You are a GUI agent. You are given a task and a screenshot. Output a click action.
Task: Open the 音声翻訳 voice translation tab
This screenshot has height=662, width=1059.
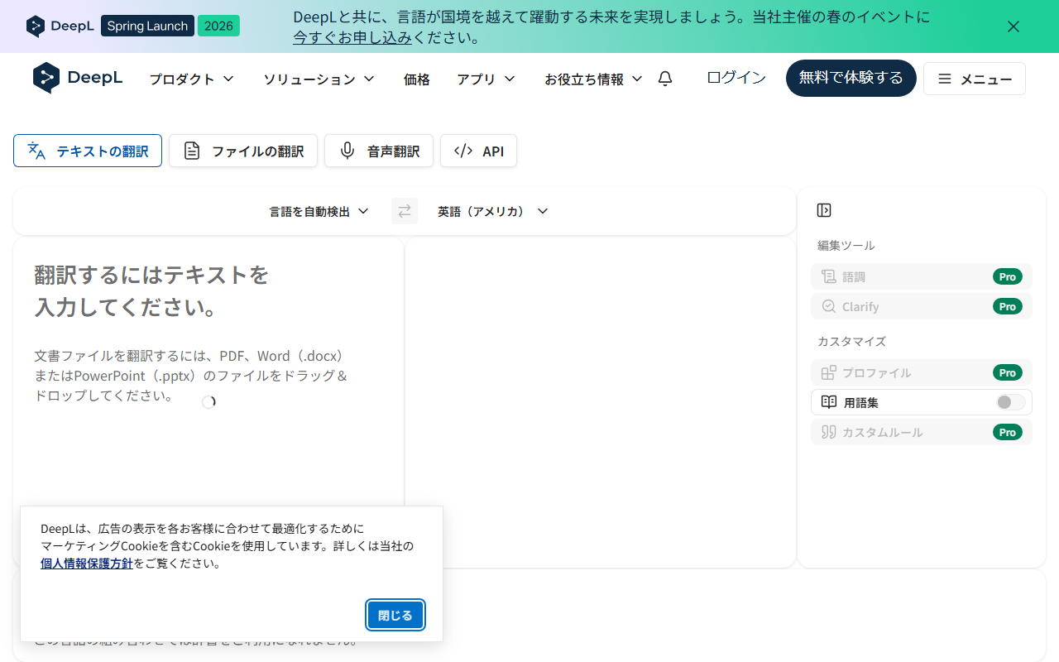tap(379, 151)
